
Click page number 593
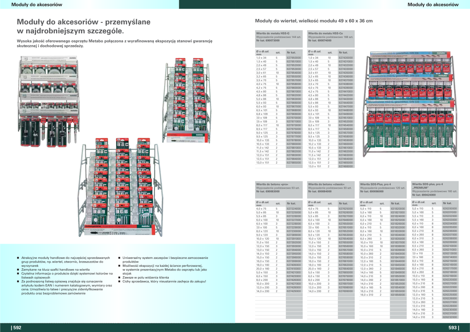[x=453, y=328]
